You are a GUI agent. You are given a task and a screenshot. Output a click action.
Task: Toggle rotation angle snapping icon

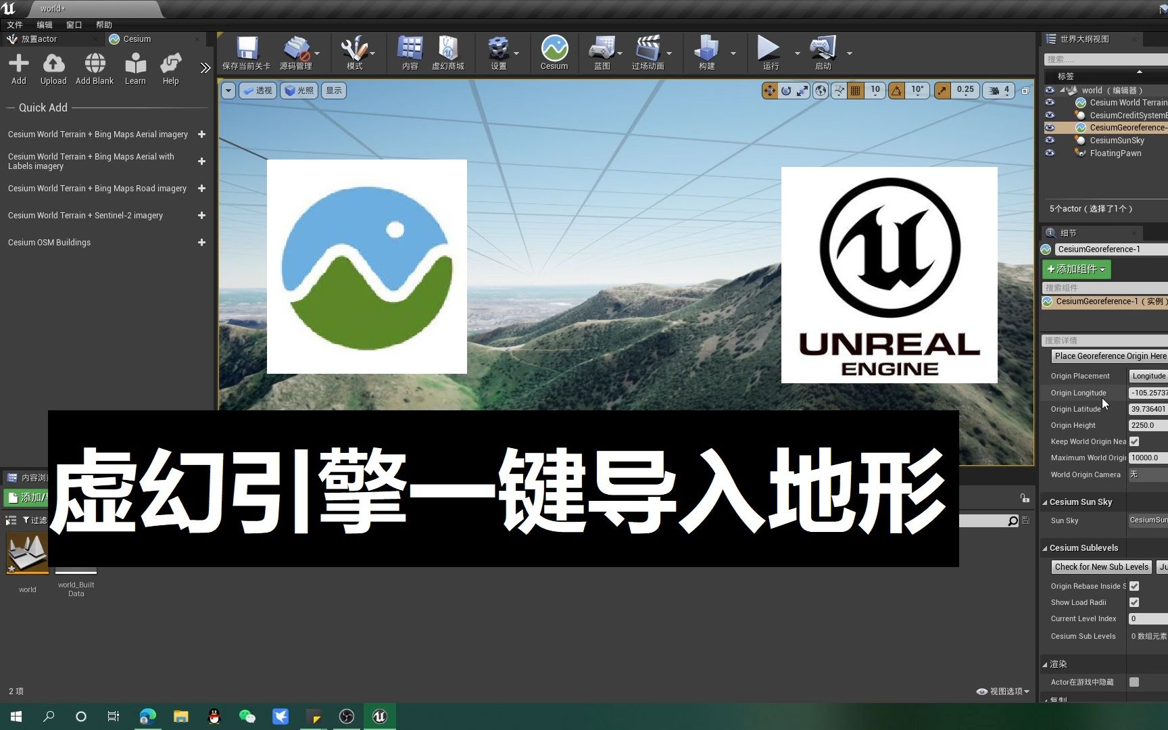(x=896, y=91)
